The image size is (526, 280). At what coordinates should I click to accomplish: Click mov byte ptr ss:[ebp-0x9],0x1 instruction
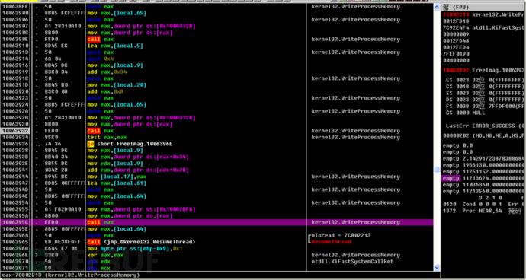(135, 249)
